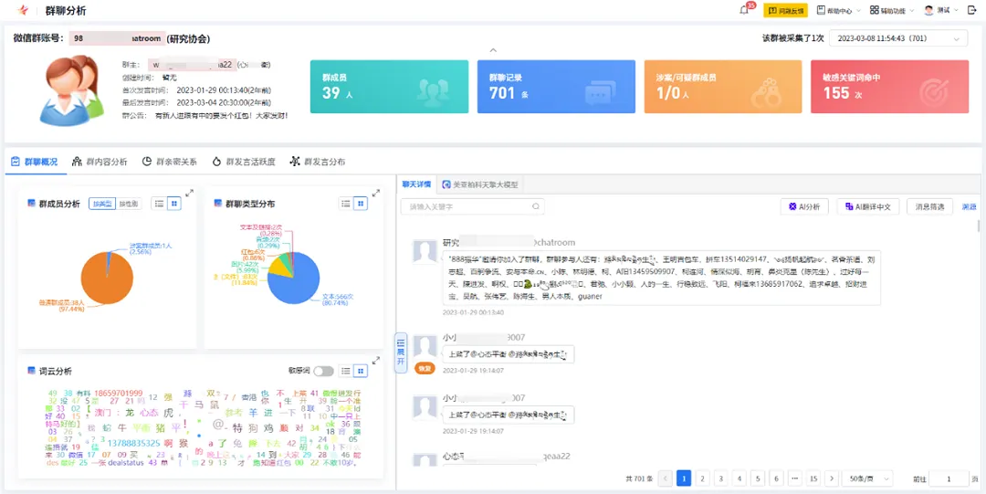Go to the next page of chat records
This screenshot has width=986, height=494.
pos(832,478)
